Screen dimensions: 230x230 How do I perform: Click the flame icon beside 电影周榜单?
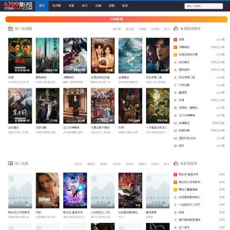coord(176,163)
